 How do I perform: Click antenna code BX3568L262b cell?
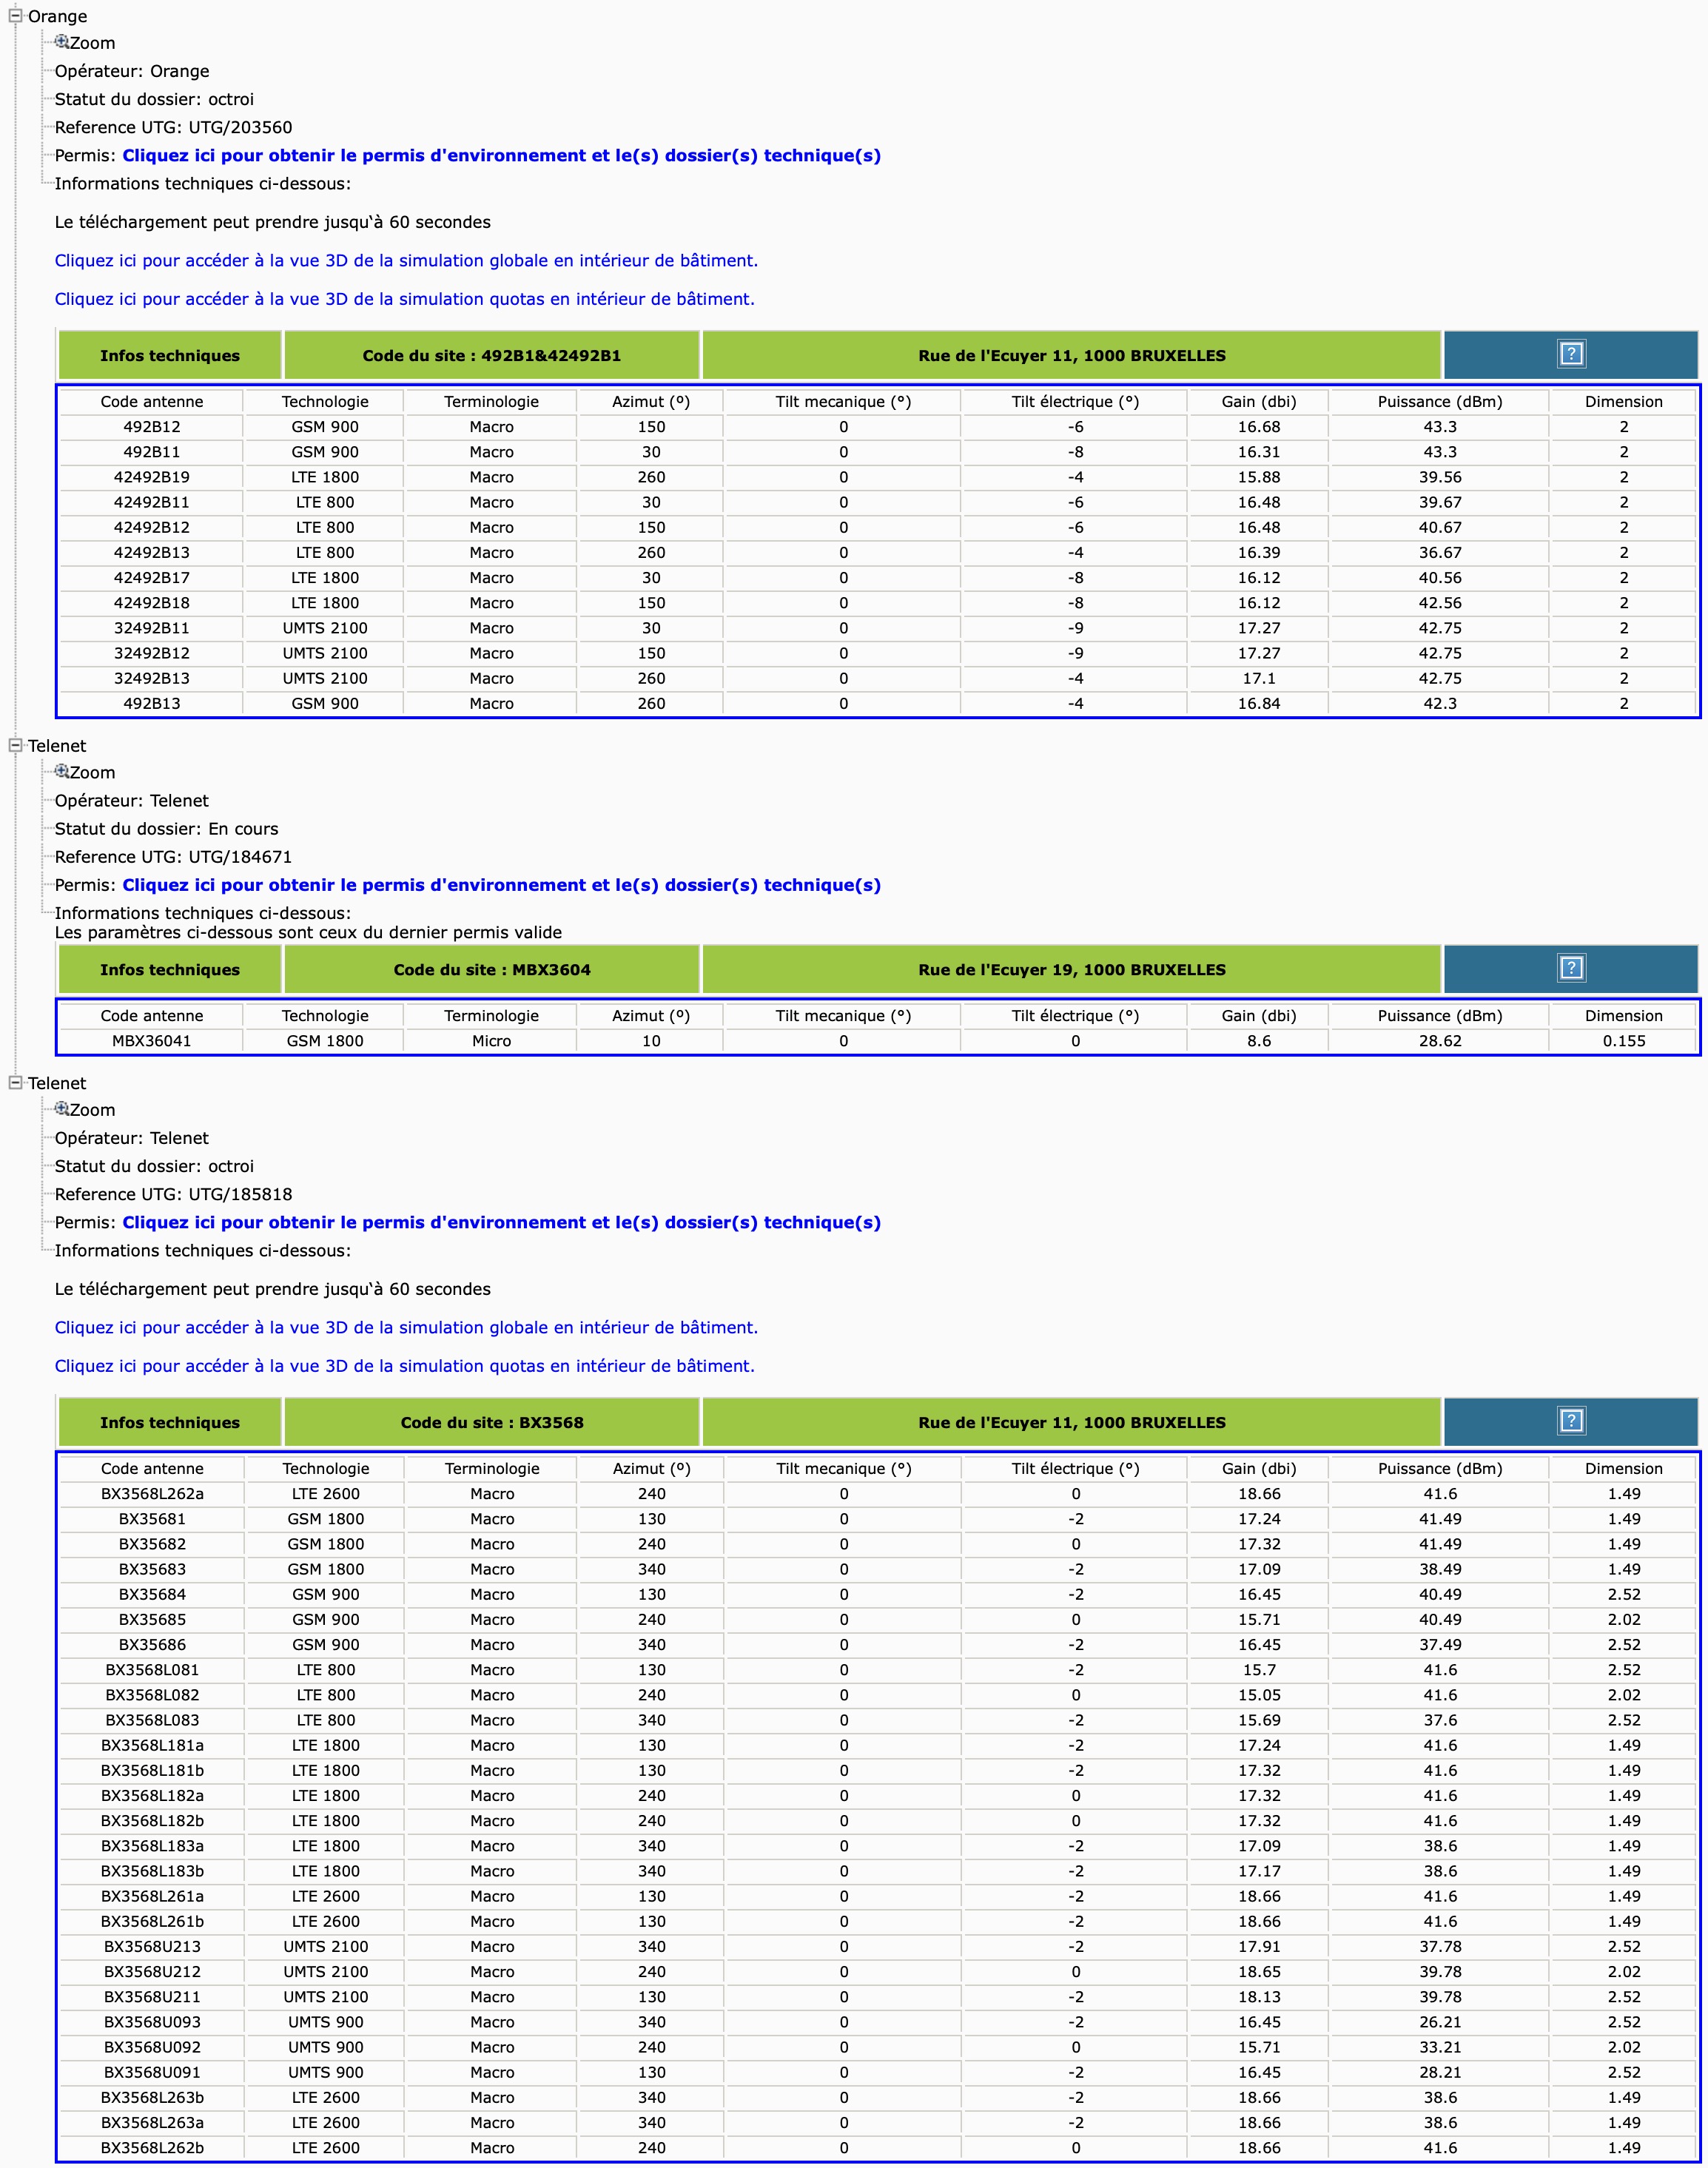coord(152,2147)
